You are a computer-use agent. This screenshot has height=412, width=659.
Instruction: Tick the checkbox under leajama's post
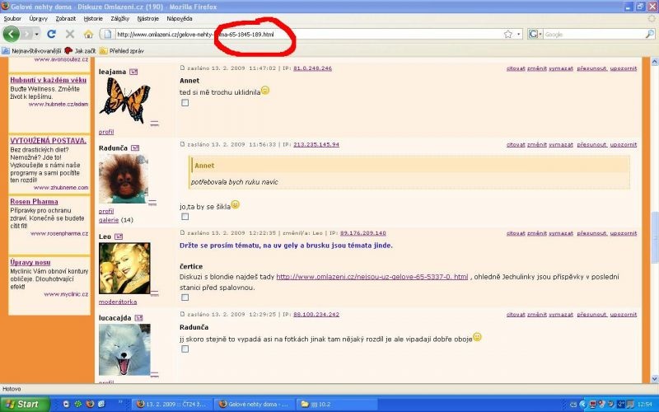[x=185, y=103]
